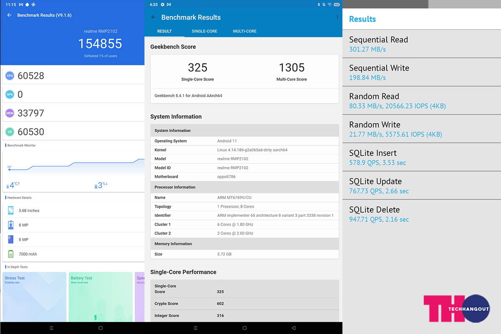
Task: Switch to the MULTI-CORE tab
Action: (245, 31)
